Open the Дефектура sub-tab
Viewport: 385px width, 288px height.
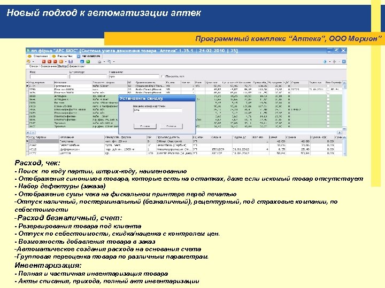(76, 66)
